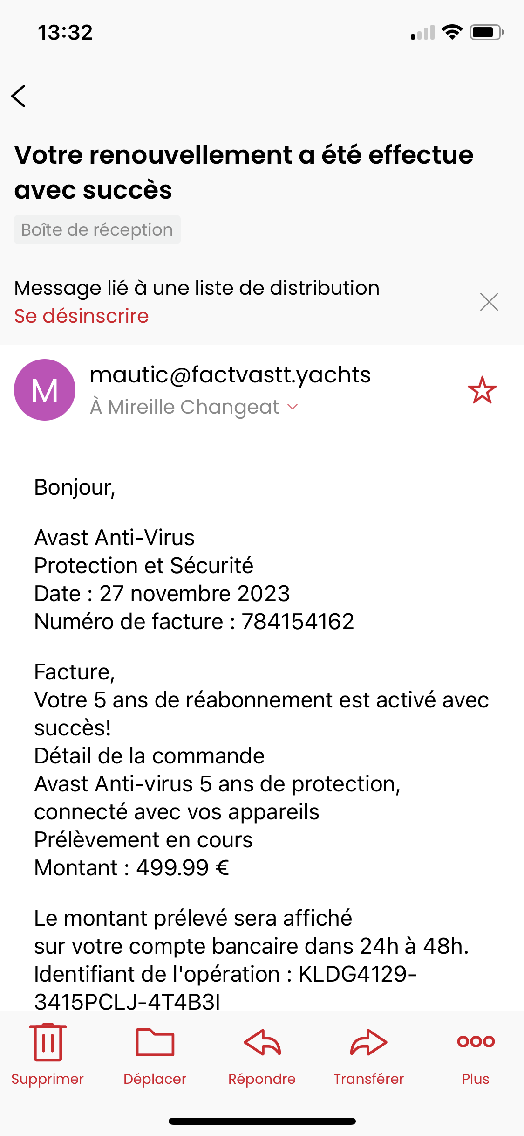Open the Plus more options menu

coord(476,1041)
